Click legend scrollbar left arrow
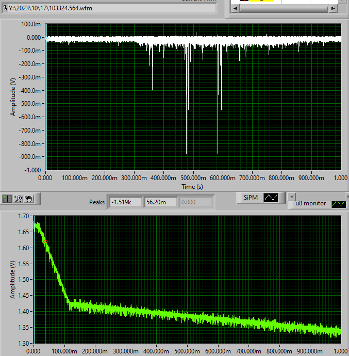The width and height of the screenshot is (349, 356). [x=292, y=197]
